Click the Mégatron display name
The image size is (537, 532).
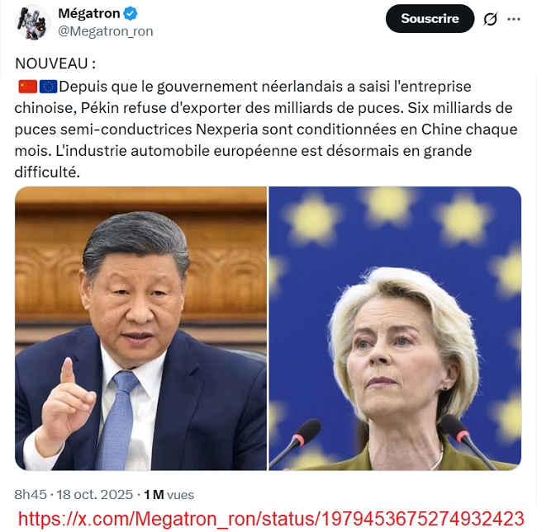89,14
